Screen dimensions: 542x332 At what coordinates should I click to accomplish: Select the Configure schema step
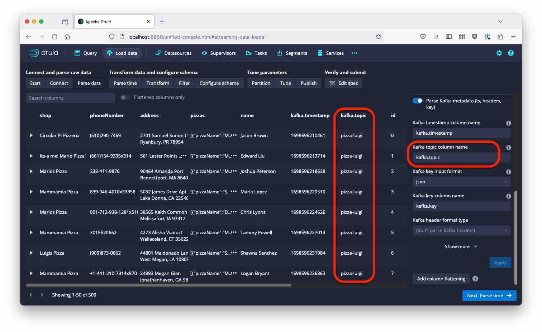coord(219,83)
